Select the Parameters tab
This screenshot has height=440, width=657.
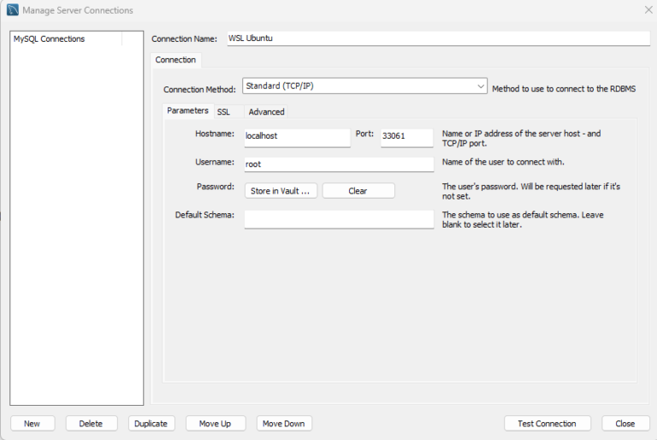click(x=187, y=110)
